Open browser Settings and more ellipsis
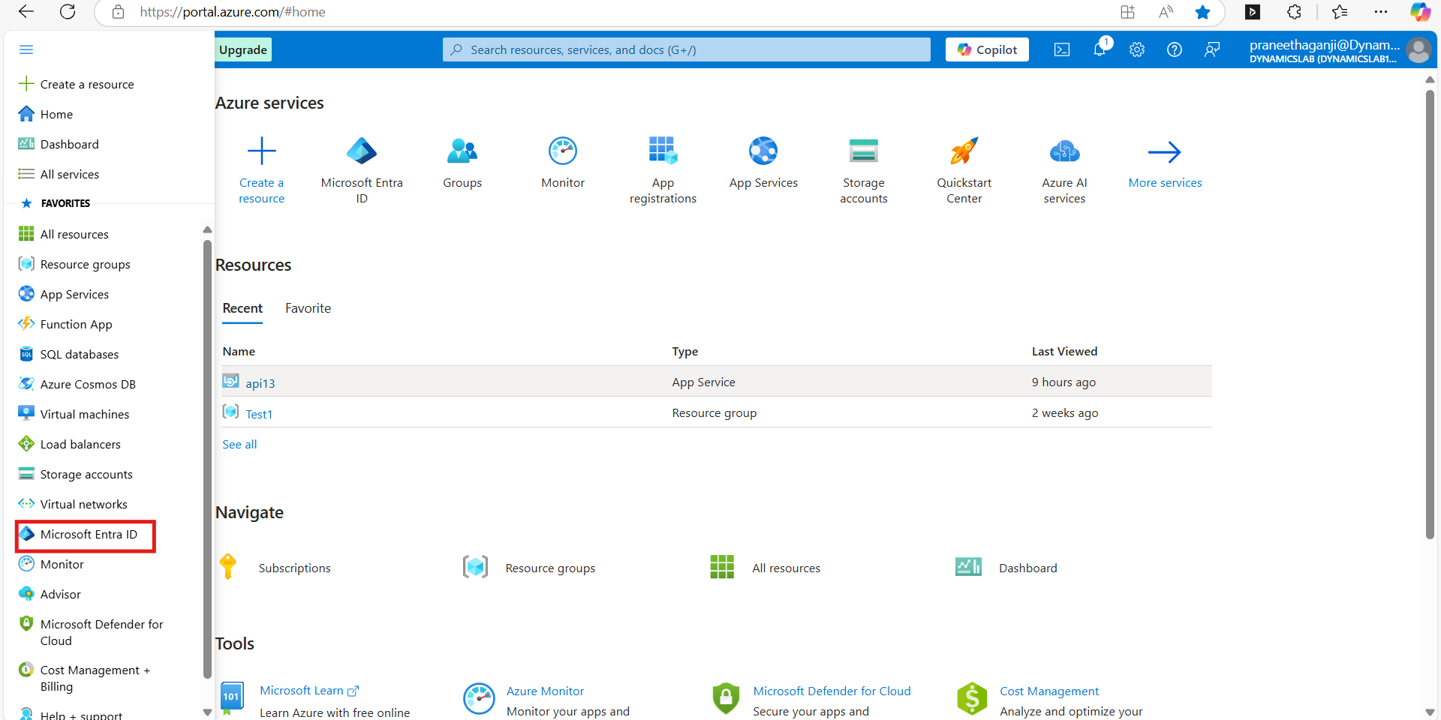This screenshot has height=720, width=1441. pyautogui.click(x=1381, y=12)
